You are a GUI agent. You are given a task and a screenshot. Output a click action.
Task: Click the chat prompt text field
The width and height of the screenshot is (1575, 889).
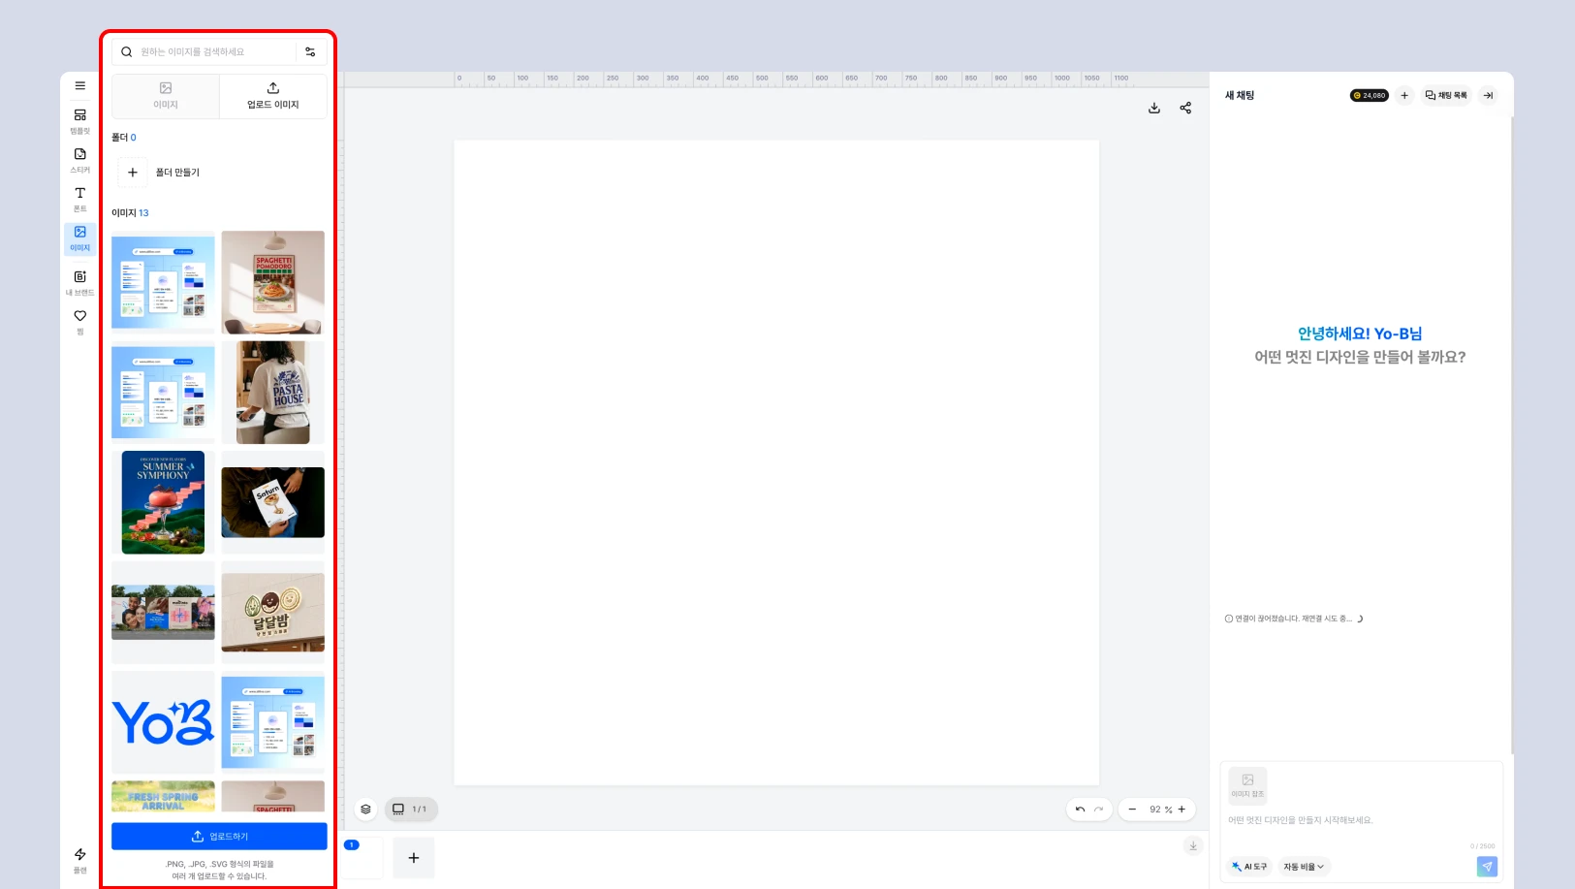click(x=1361, y=820)
